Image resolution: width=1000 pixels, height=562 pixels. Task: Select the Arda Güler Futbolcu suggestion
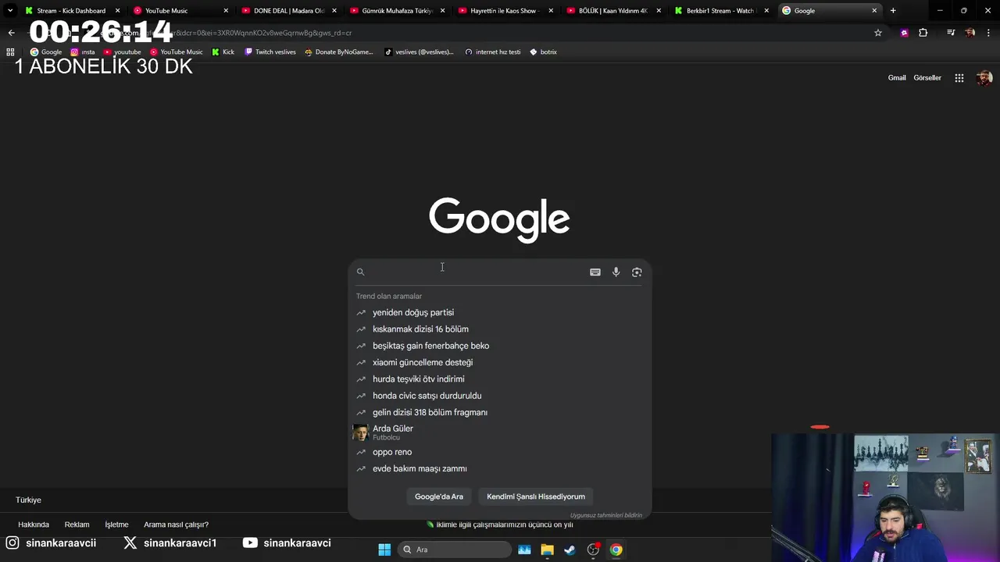point(499,432)
